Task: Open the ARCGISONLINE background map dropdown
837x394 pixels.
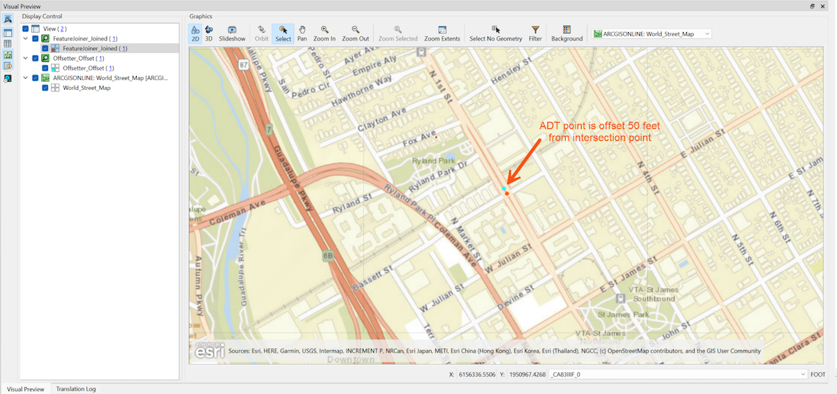Action: (651, 33)
